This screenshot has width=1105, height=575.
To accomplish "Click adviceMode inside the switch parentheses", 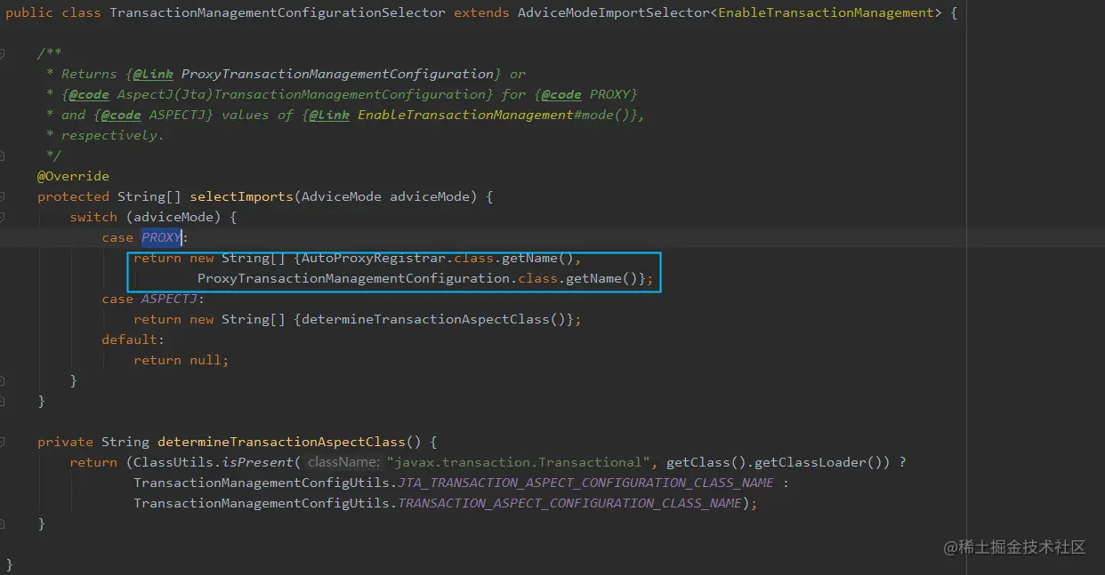I will [173, 217].
